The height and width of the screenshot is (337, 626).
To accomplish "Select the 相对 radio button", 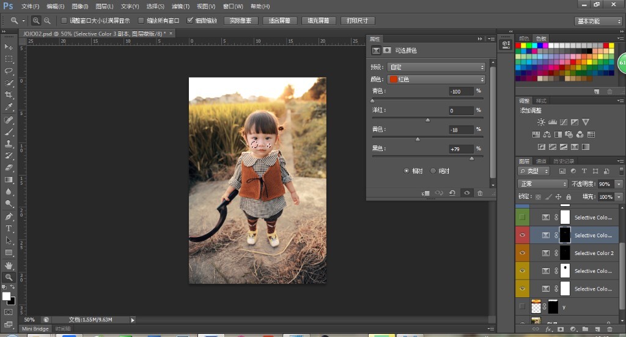I will coord(407,171).
